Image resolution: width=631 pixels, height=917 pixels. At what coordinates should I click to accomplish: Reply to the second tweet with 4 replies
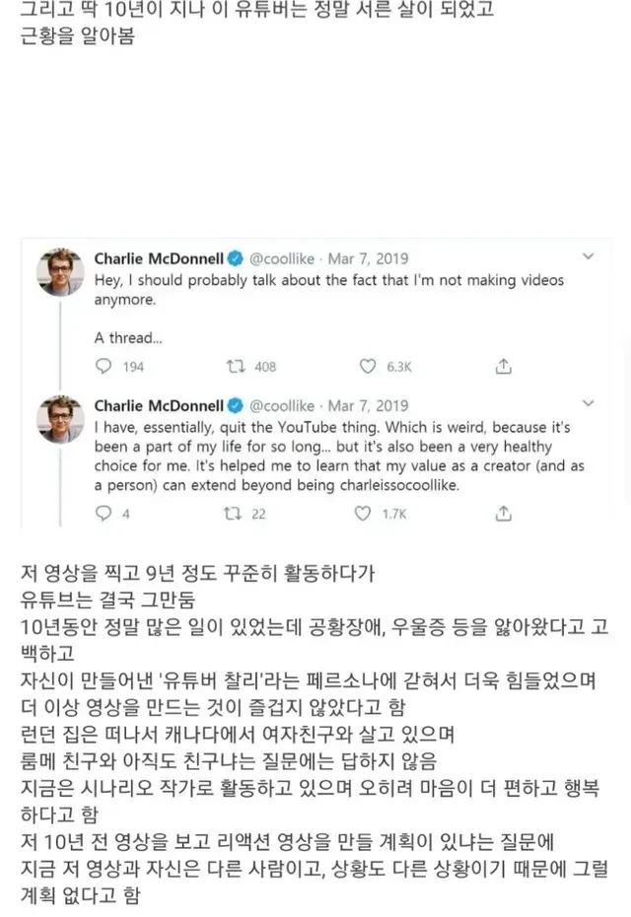[103, 513]
